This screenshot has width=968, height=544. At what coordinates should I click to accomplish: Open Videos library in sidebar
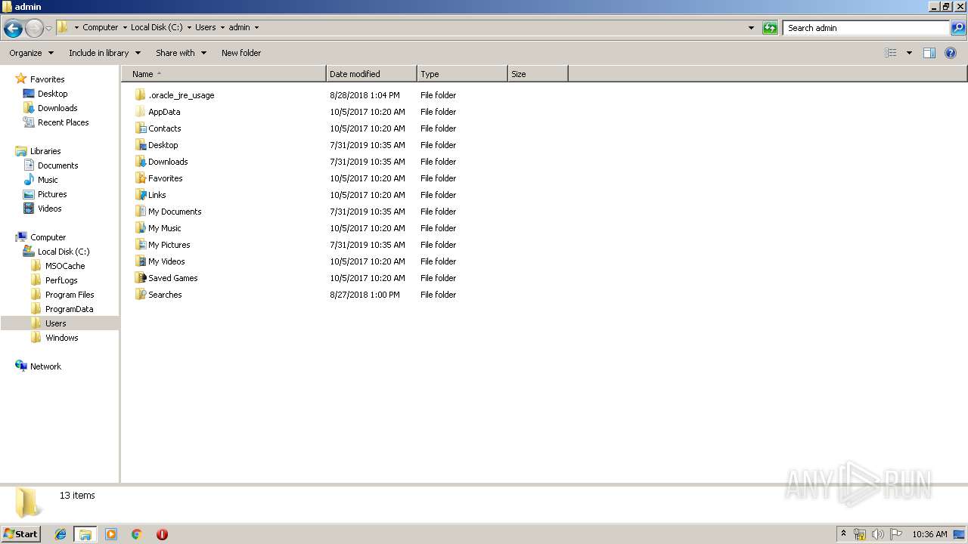coord(49,209)
